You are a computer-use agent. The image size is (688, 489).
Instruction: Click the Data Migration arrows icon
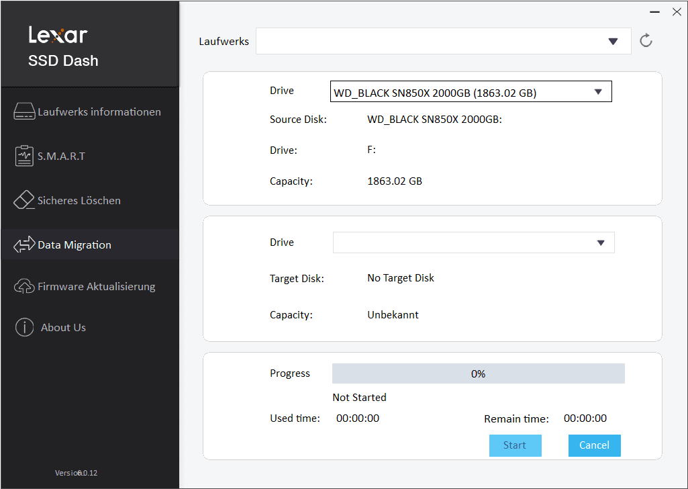tap(24, 244)
